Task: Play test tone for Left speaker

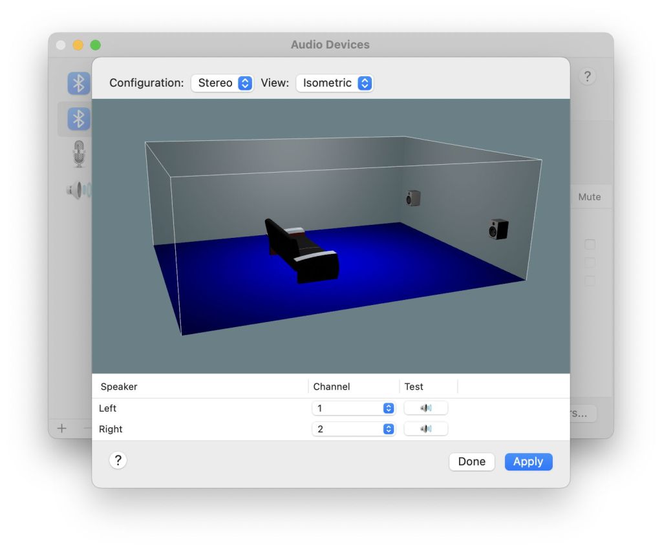Action: [425, 409]
